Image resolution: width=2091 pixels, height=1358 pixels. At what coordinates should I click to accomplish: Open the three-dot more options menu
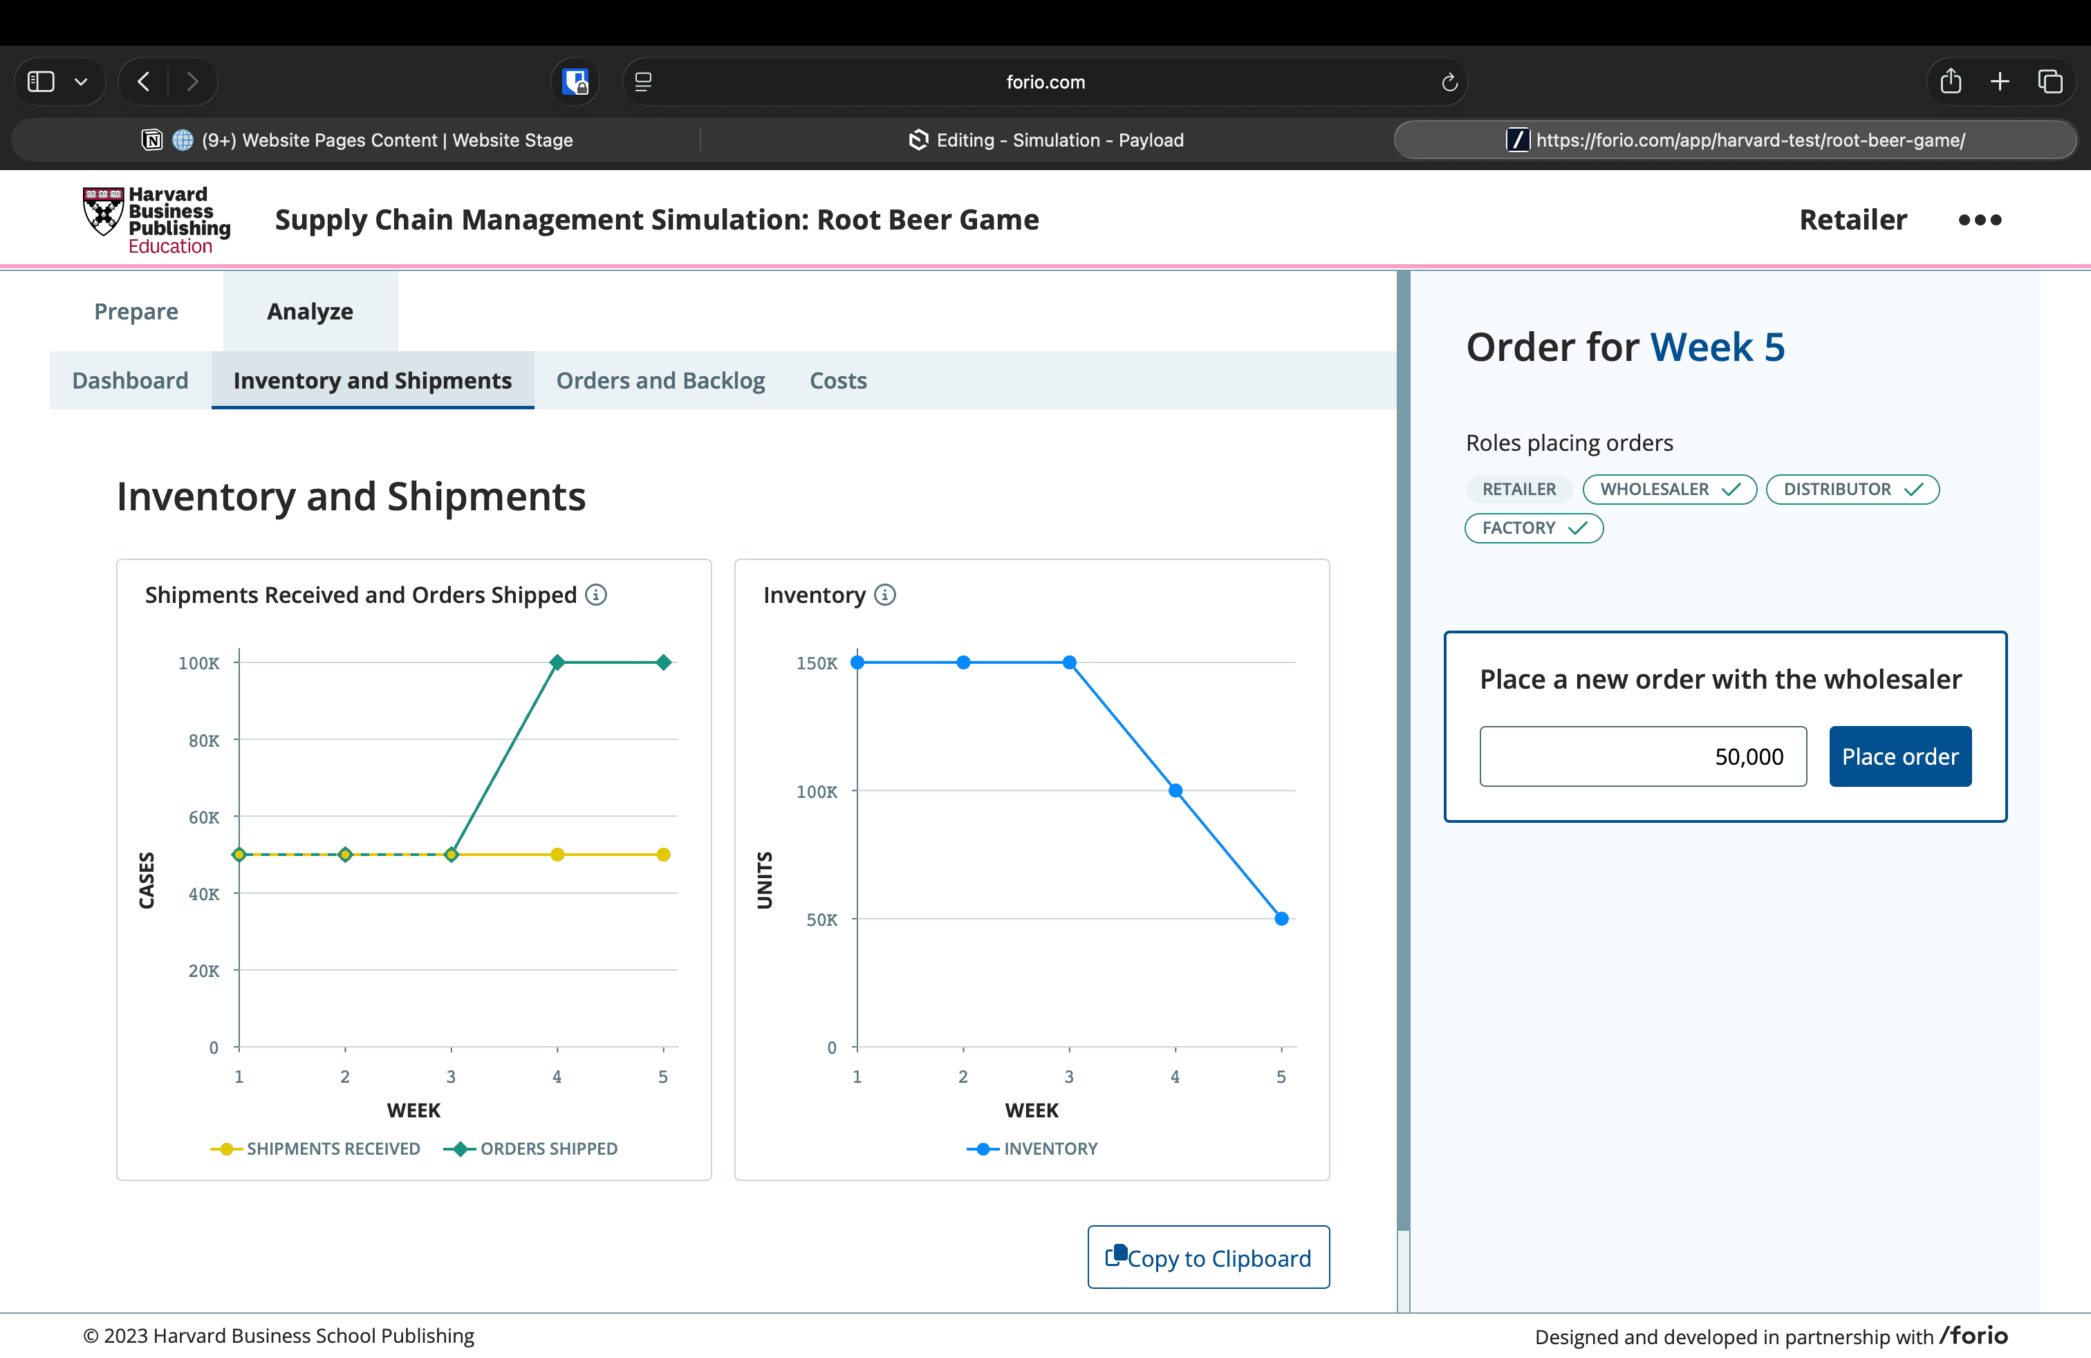point(1980,220)
